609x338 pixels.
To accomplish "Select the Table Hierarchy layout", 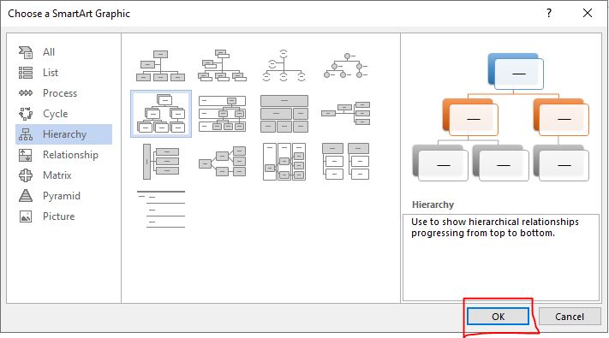I will point(284,114).
